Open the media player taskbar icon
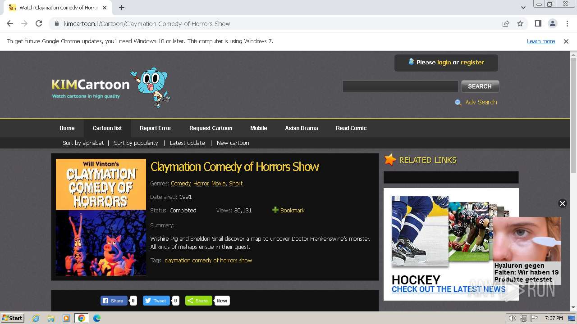The image size is (577, 324). tap(66, 318)
